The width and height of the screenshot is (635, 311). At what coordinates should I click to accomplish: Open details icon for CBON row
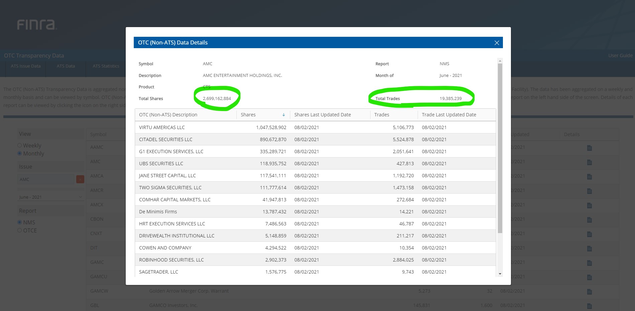[589, 220]
